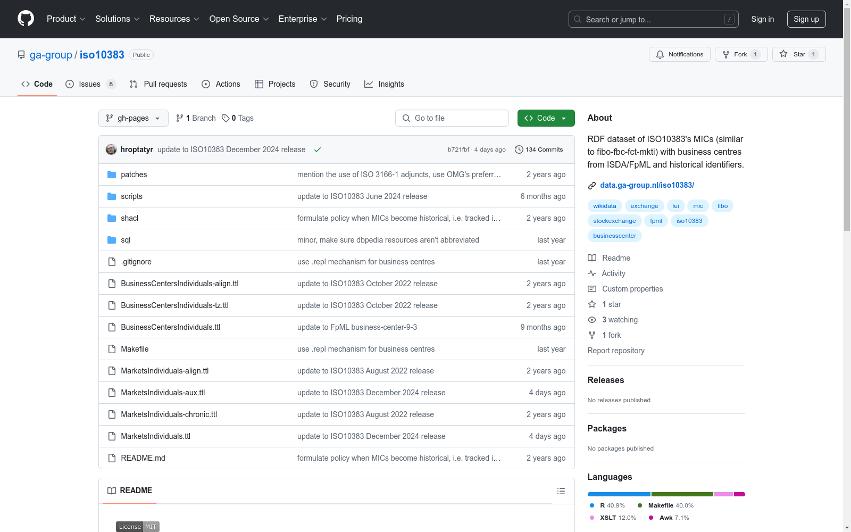Click the pink XSLT language bar segment

(x=724, y=494)
